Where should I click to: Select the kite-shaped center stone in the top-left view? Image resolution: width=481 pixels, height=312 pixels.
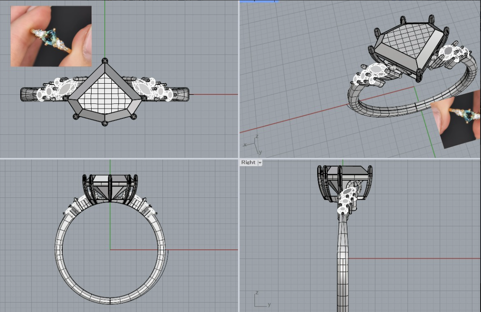pos(104,93)
